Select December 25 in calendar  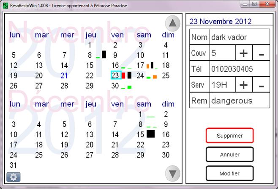click(39, 155)
